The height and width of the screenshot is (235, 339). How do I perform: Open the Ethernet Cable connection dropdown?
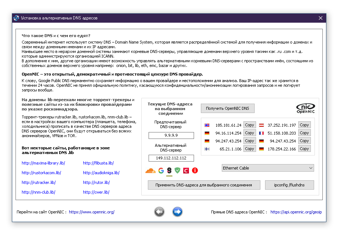[267, 168]
